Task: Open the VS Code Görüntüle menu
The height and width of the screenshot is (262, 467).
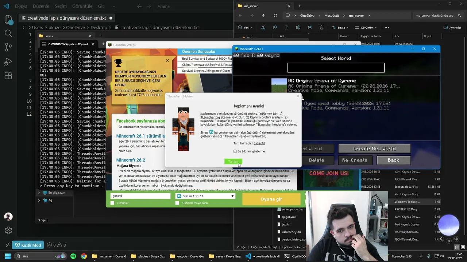Action: pyautogui.click(x=83, y=6)
